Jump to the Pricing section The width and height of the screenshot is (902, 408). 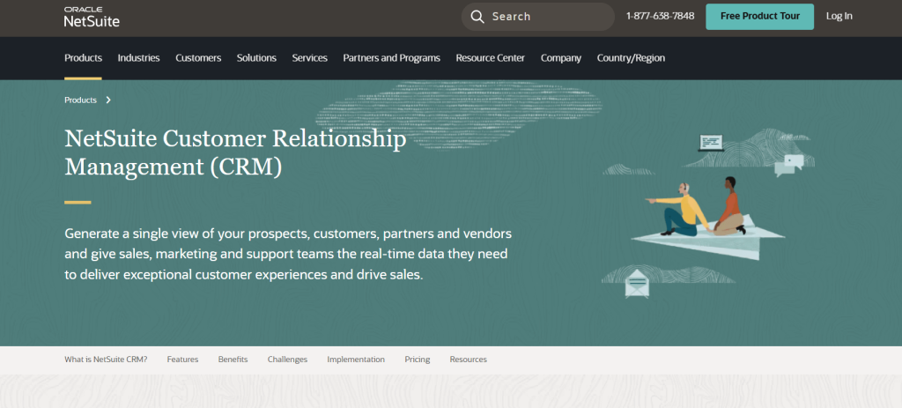click(x=417, y=360)
